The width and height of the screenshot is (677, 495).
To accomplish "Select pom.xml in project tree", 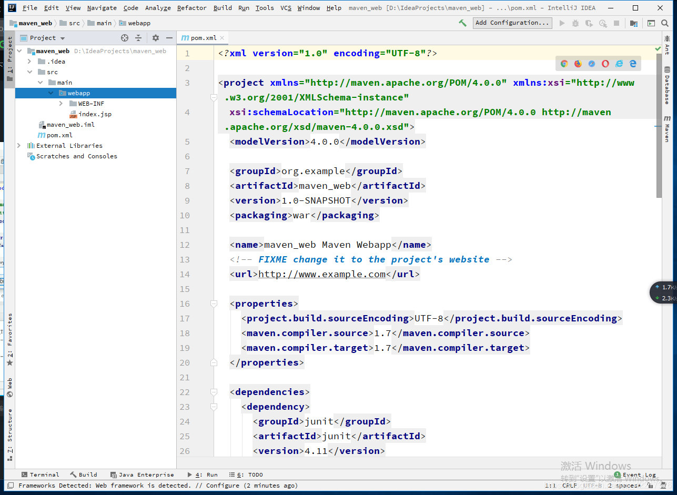I will click(55, 135).
